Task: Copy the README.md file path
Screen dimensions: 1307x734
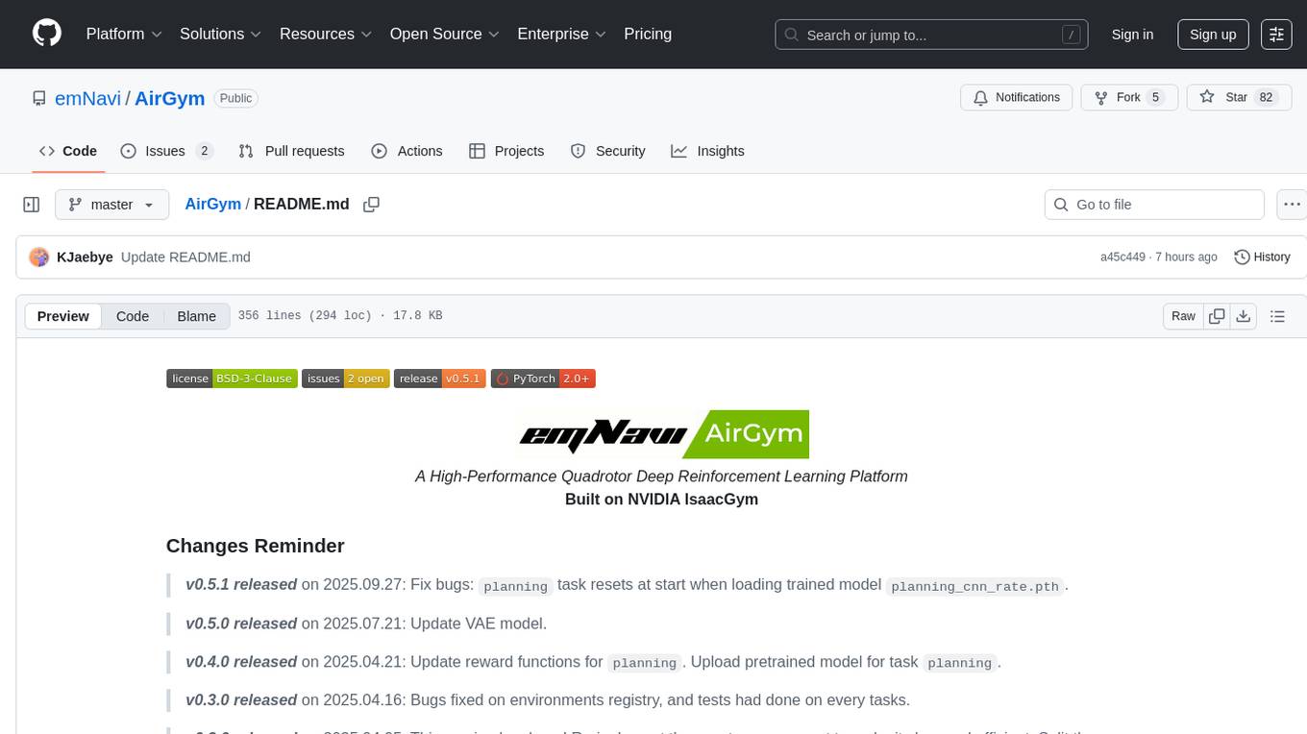Action: [371, 205]
